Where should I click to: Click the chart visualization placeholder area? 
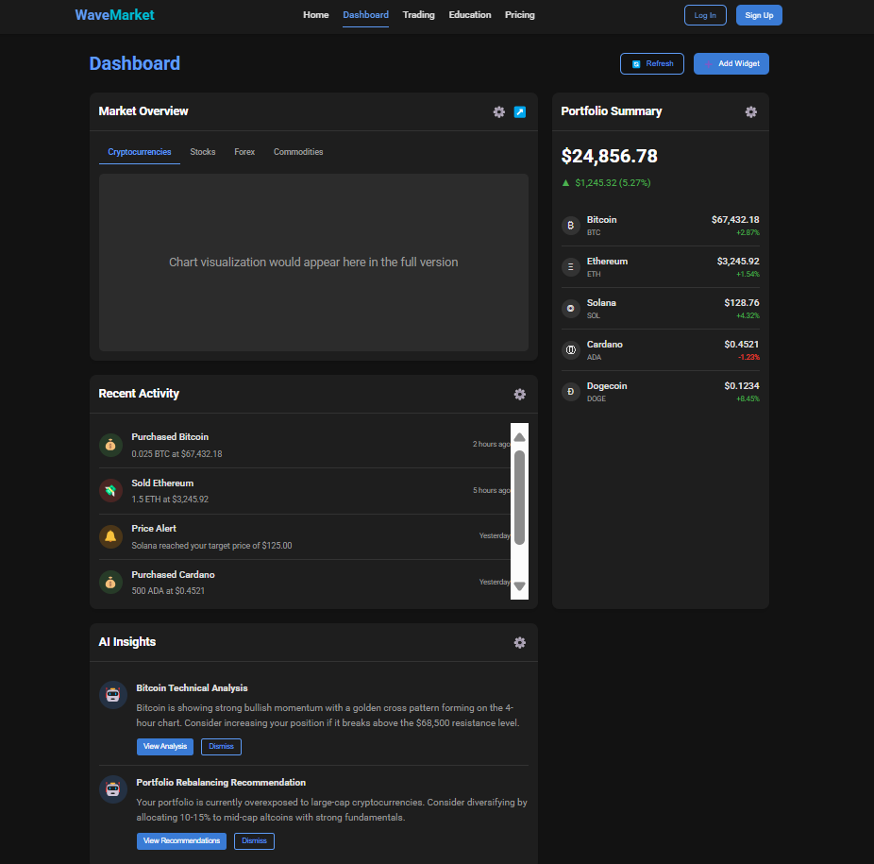click(x=313, y=263)
